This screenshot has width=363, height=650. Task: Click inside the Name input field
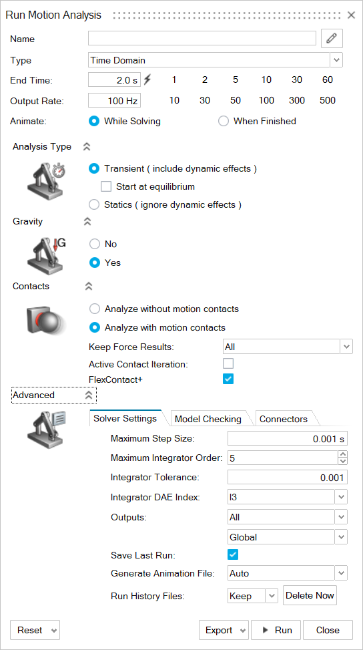tap(202, 38)
